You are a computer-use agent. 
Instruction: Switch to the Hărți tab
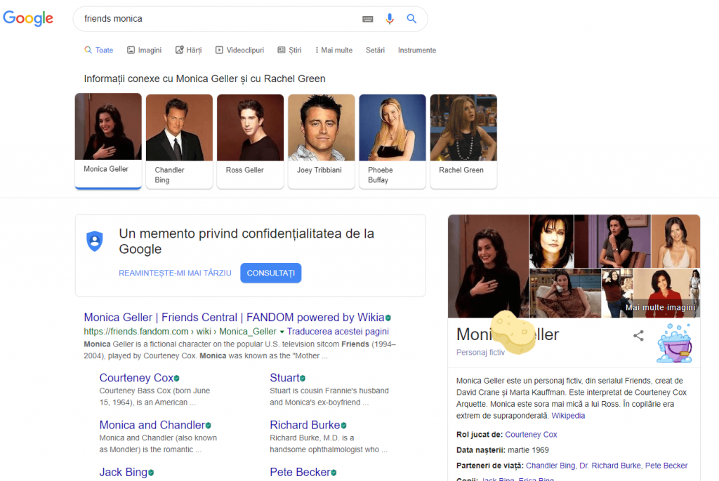tap(188, 50)
